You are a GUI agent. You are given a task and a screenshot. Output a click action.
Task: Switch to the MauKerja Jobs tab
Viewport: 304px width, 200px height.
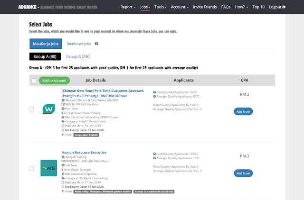coord(46,44)
